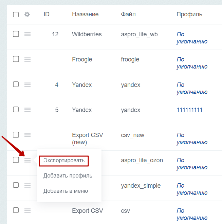Screen dimensions: 222x224
Task: Check the Froogle row checkbox
Action: pyautogui.click(x=16, y=59)
